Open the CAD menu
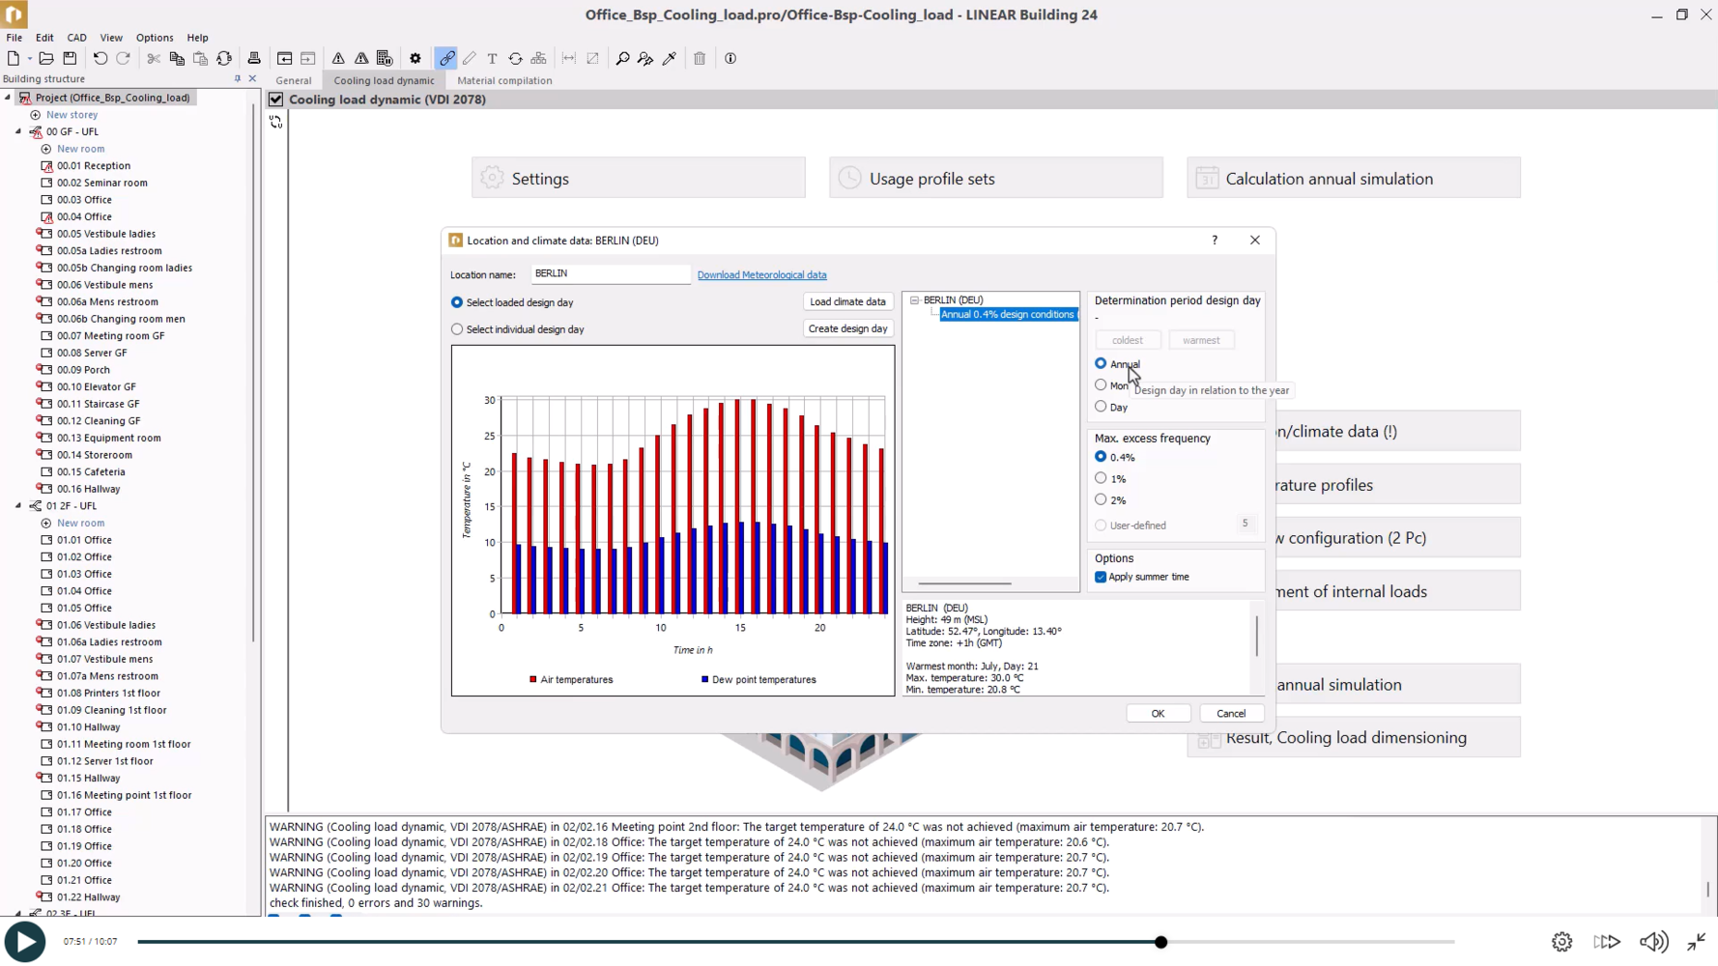 pos(76,38)
